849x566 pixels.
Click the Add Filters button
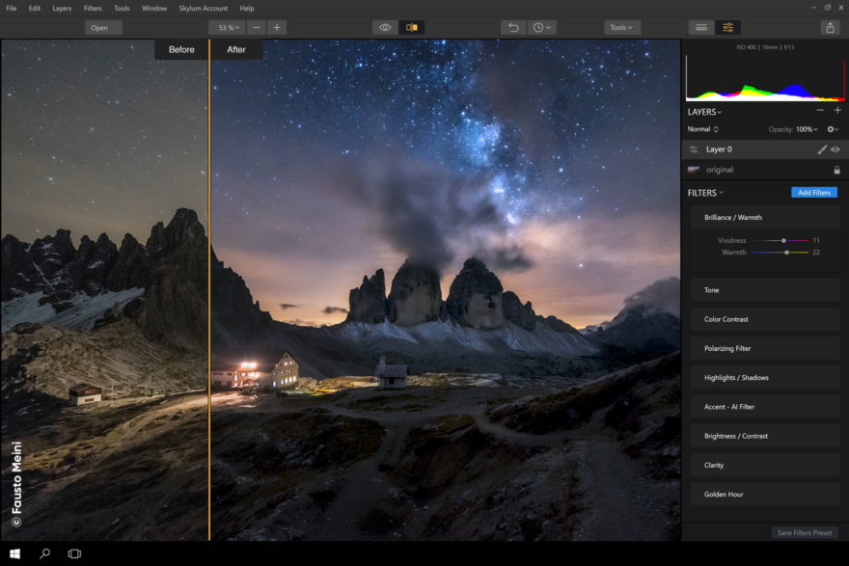(x=813, y=193)
